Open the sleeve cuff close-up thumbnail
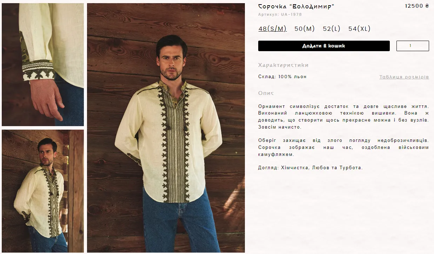This screenshot has width=434, height=254. [x=43, y=64]
